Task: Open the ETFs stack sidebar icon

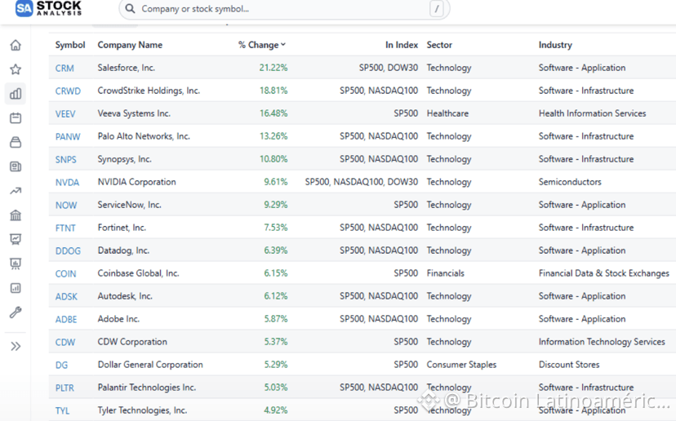Action: coord(16,142)
